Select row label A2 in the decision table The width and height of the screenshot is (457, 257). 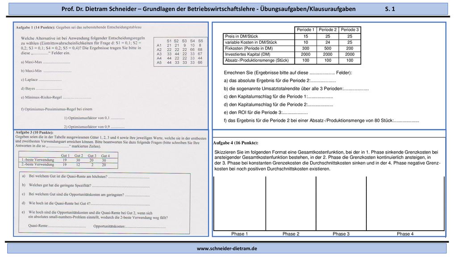159,50
